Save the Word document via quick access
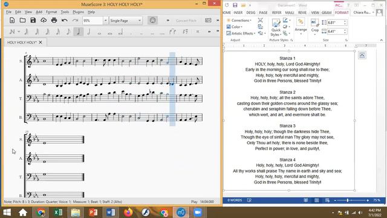 (x=235, y=5)
